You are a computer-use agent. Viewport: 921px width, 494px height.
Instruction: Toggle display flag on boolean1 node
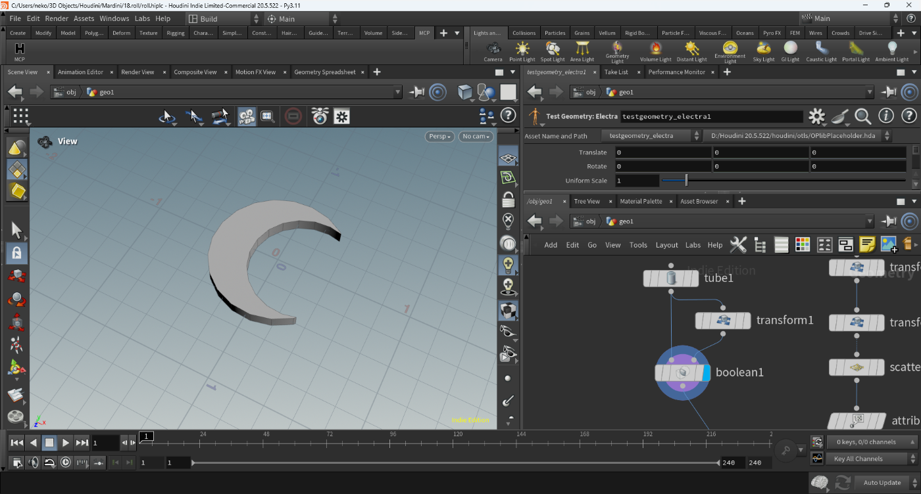(706, 373)
